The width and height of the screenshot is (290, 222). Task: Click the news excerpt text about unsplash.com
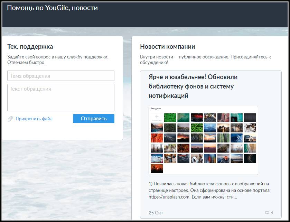point(209,190)
